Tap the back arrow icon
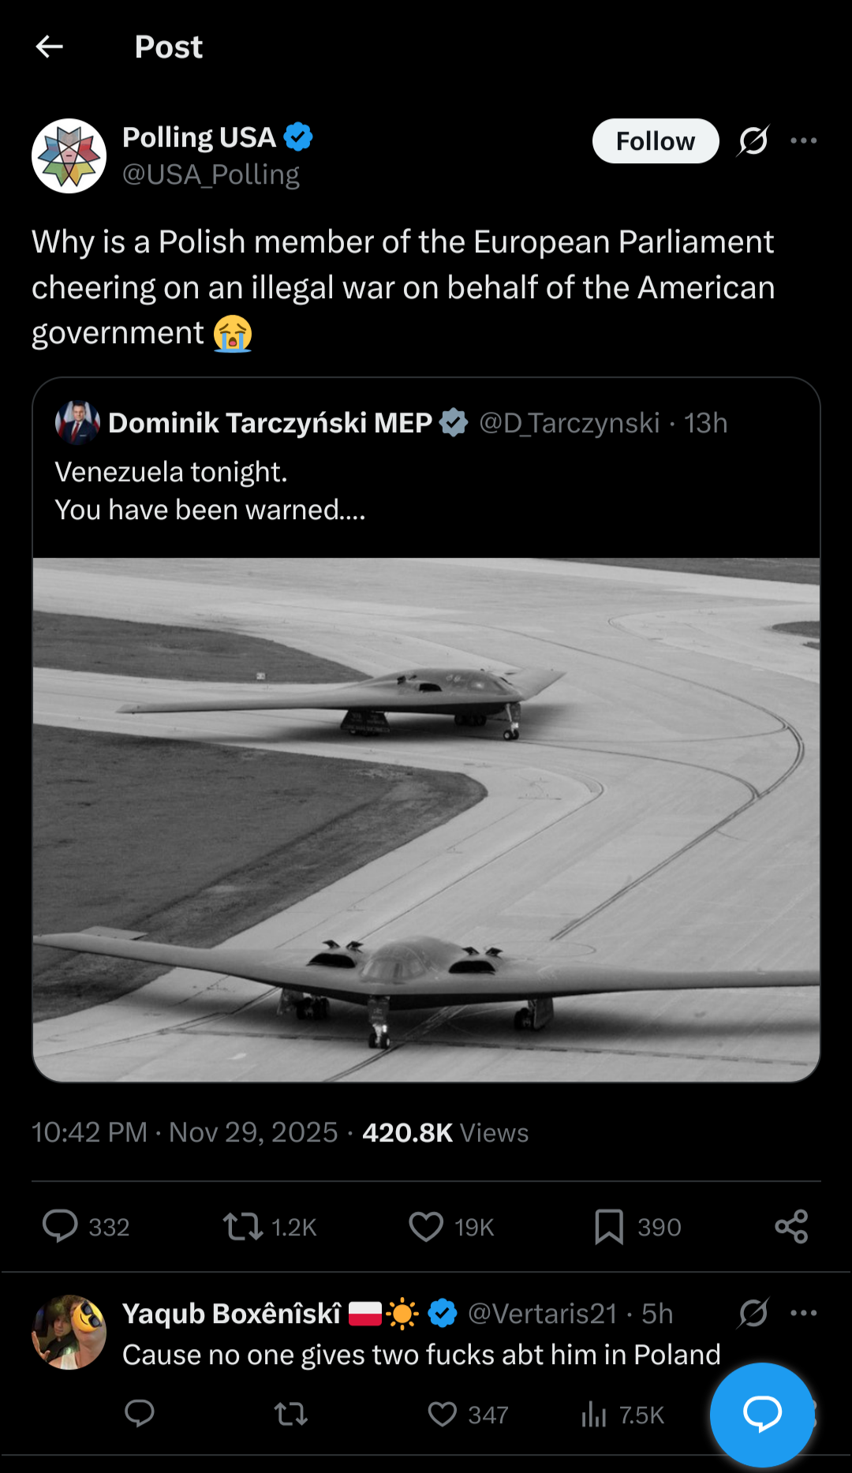This screenshot has width=852, height=1473. 49,47
